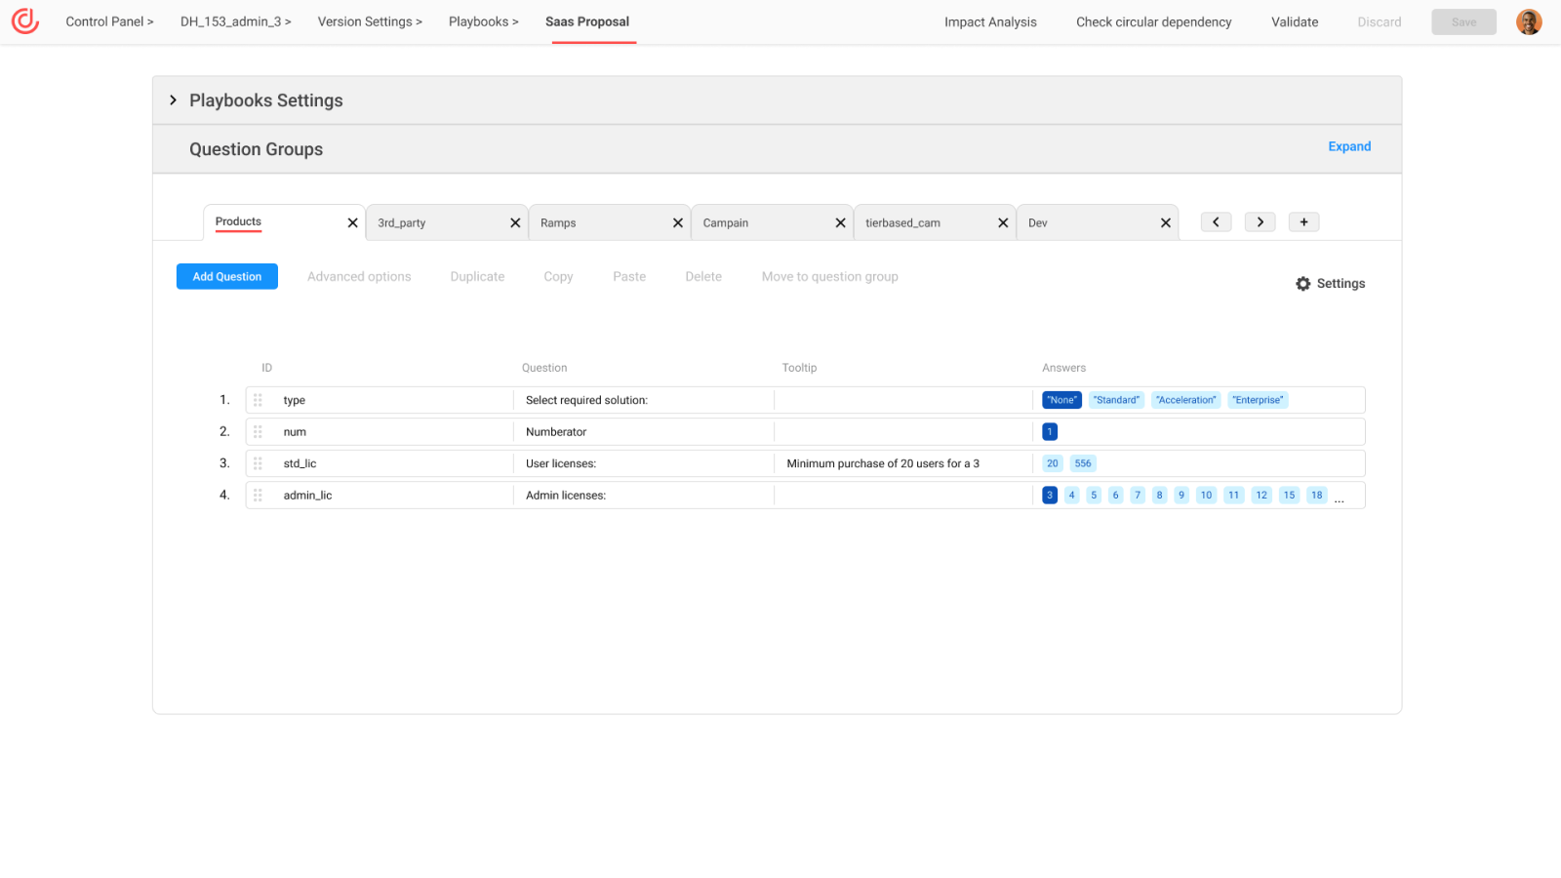Add a new question

coord(226,276)
